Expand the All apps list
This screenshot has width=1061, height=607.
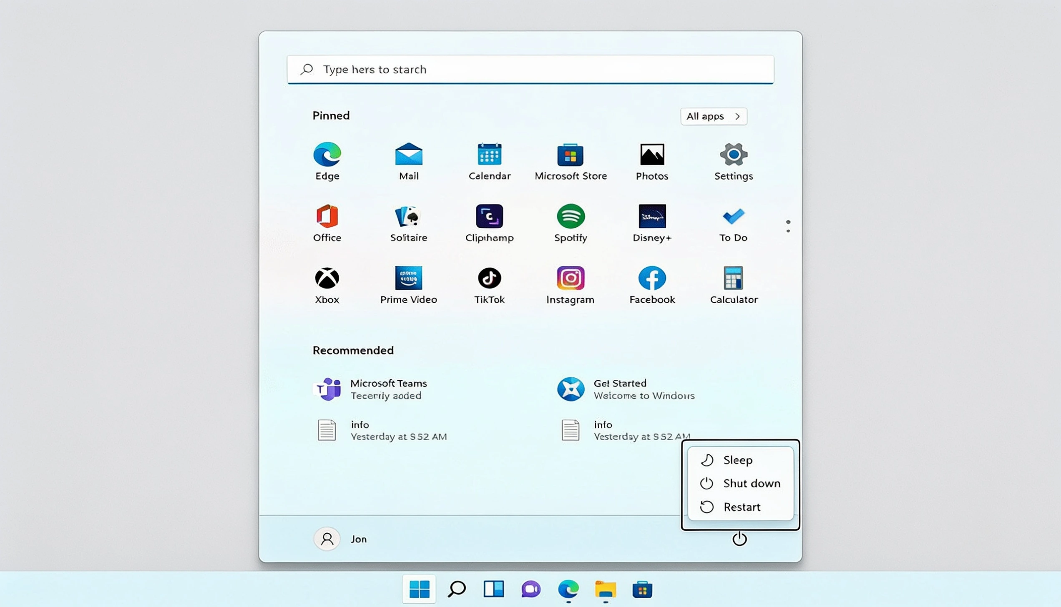pyautogui.click(x=714, y=116)
